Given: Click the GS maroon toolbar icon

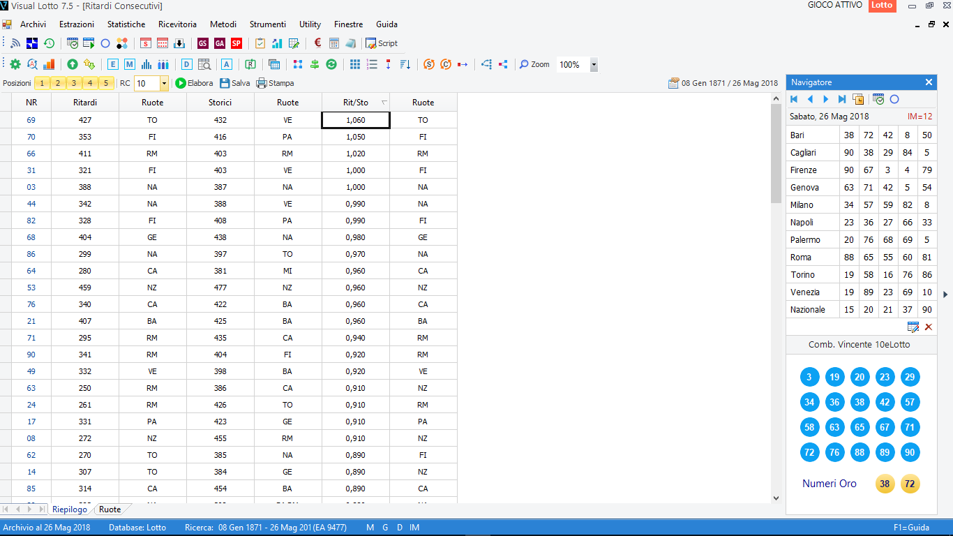Looking at the screenshot, I should tap(203, 43).
